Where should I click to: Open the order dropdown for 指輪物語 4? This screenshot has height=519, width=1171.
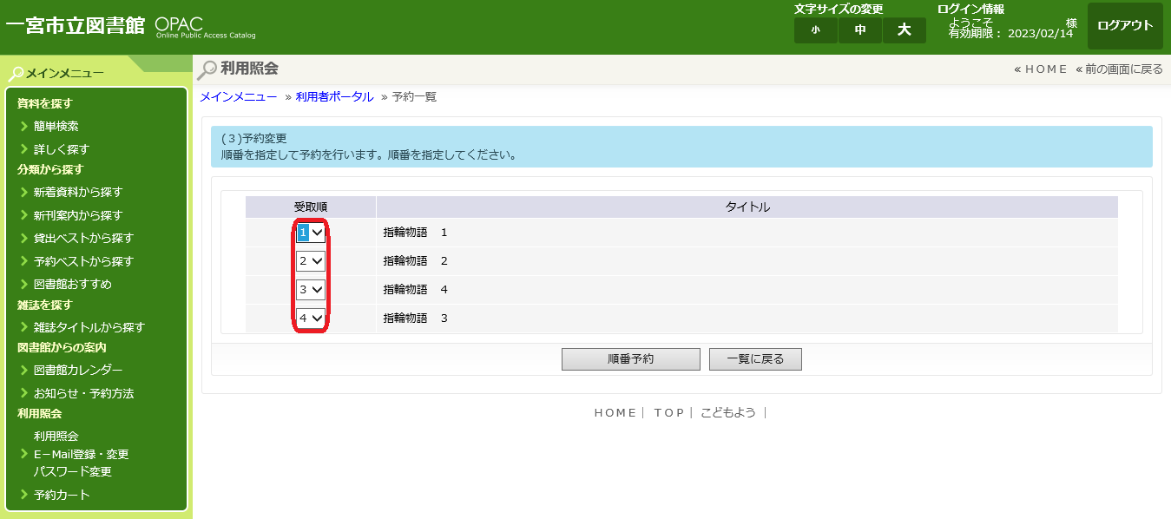311,290
